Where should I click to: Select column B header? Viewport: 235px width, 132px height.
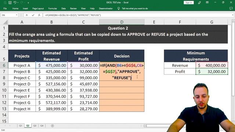pyautogui.click(x=51, y=22)
